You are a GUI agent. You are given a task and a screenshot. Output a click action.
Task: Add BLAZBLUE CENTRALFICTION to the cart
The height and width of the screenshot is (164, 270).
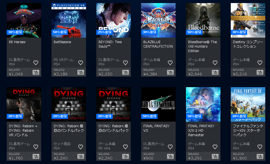[x=170, y=72]
